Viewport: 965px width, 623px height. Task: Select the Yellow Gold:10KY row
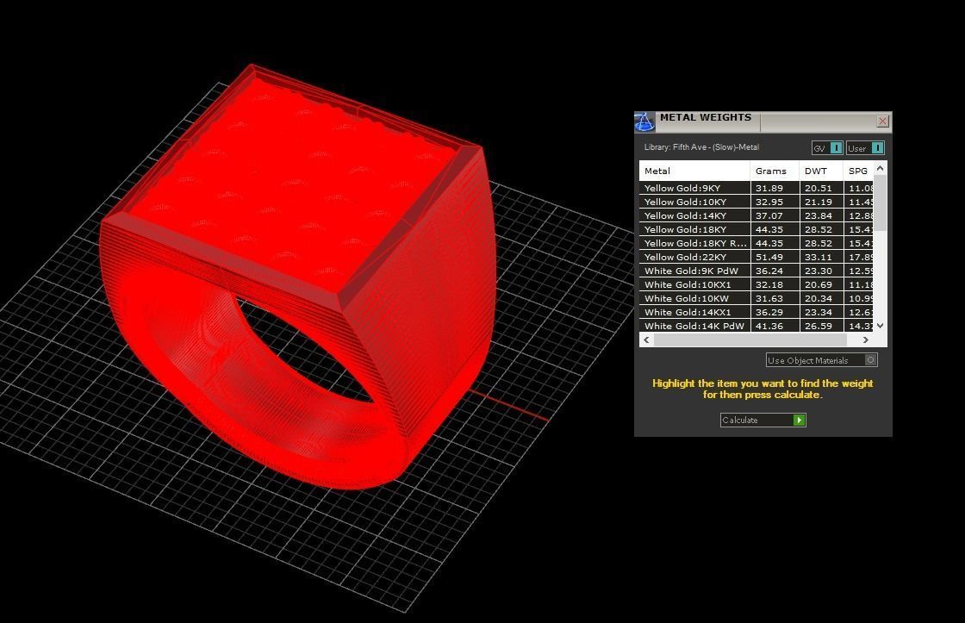point(756,202)
